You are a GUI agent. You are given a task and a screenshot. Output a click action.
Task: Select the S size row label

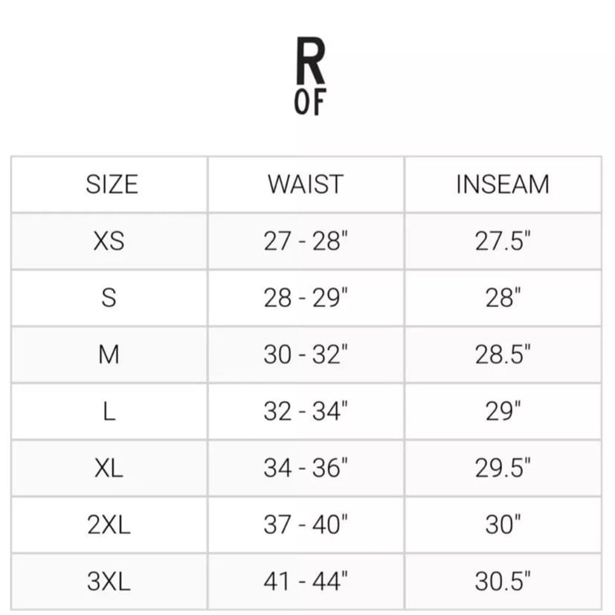point(109,297)
